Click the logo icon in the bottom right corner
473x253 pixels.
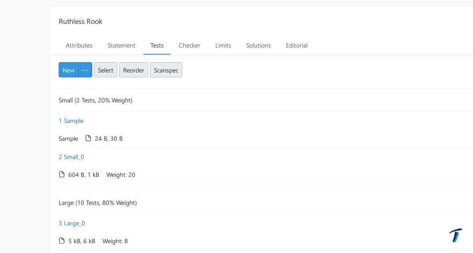456,235
